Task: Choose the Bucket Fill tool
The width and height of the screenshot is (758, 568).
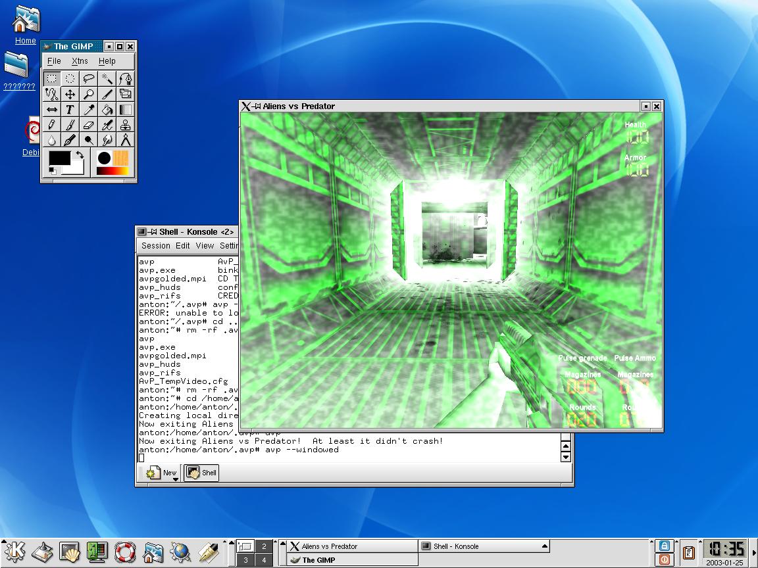Action: coord(107,110)
